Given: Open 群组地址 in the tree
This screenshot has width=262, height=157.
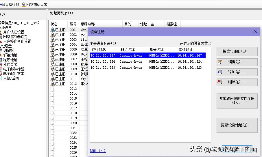Looking at the screenshot, I should (x=10, y=55).
